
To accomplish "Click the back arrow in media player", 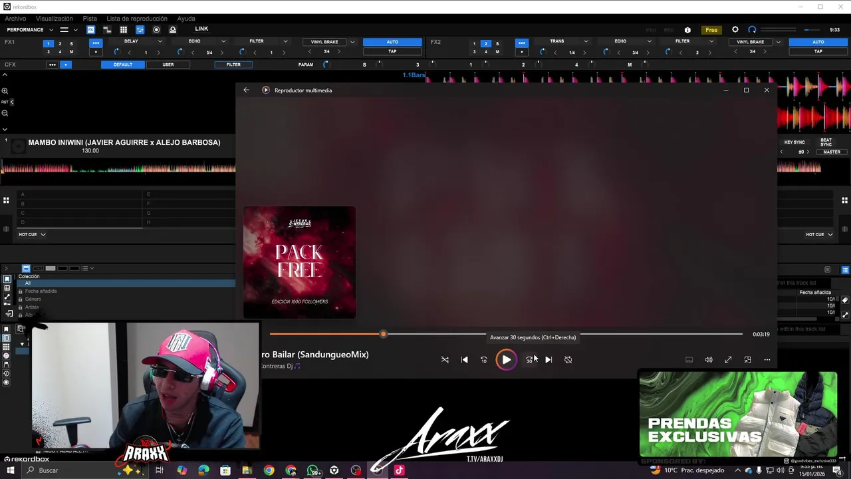I will click(x=246, y=90).
